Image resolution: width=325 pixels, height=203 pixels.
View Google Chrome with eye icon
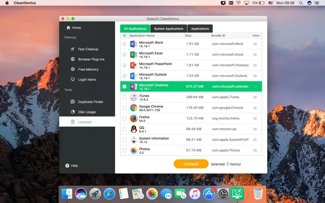tap(255, 108)
